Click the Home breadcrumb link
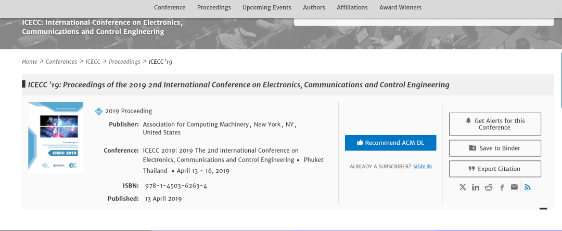 pos(29,61)
